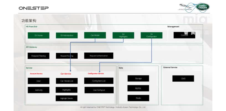
Task: Select the SV Home box
Action: point(38,35)
